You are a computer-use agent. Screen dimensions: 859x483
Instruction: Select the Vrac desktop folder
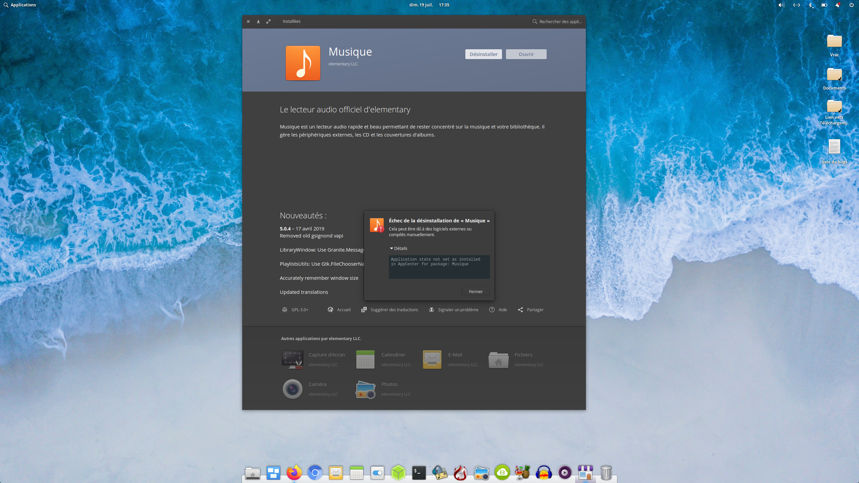point(834,45)
